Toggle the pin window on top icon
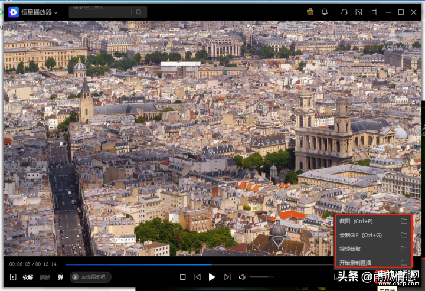 click(x=374, y=12)
